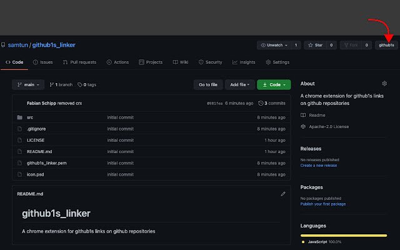Image resolution: width=400 pixels, height=250 pixels.
Task: Open the github1s_linker repository link
Action: click(54, 45)
